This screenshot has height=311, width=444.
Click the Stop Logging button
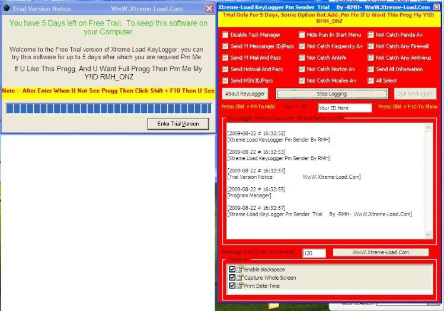pos(332,94)
